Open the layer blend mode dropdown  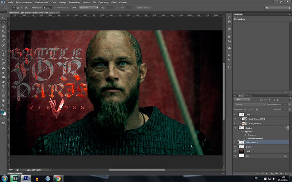[x=250, y=104]
